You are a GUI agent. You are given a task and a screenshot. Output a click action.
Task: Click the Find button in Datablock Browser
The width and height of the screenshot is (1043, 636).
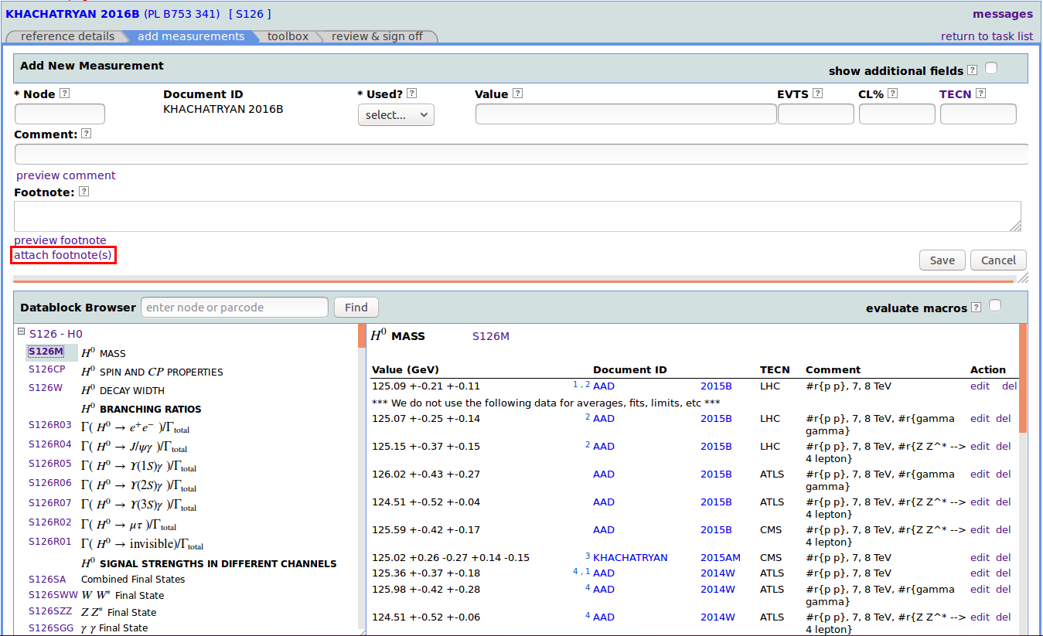coord(356,307)
